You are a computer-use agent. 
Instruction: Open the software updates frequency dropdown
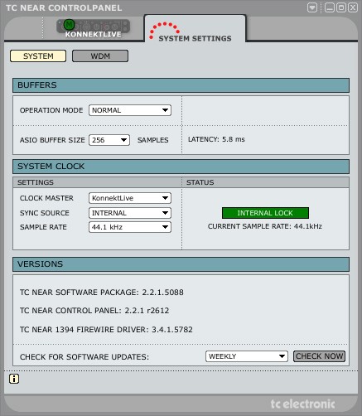point(247,356)
